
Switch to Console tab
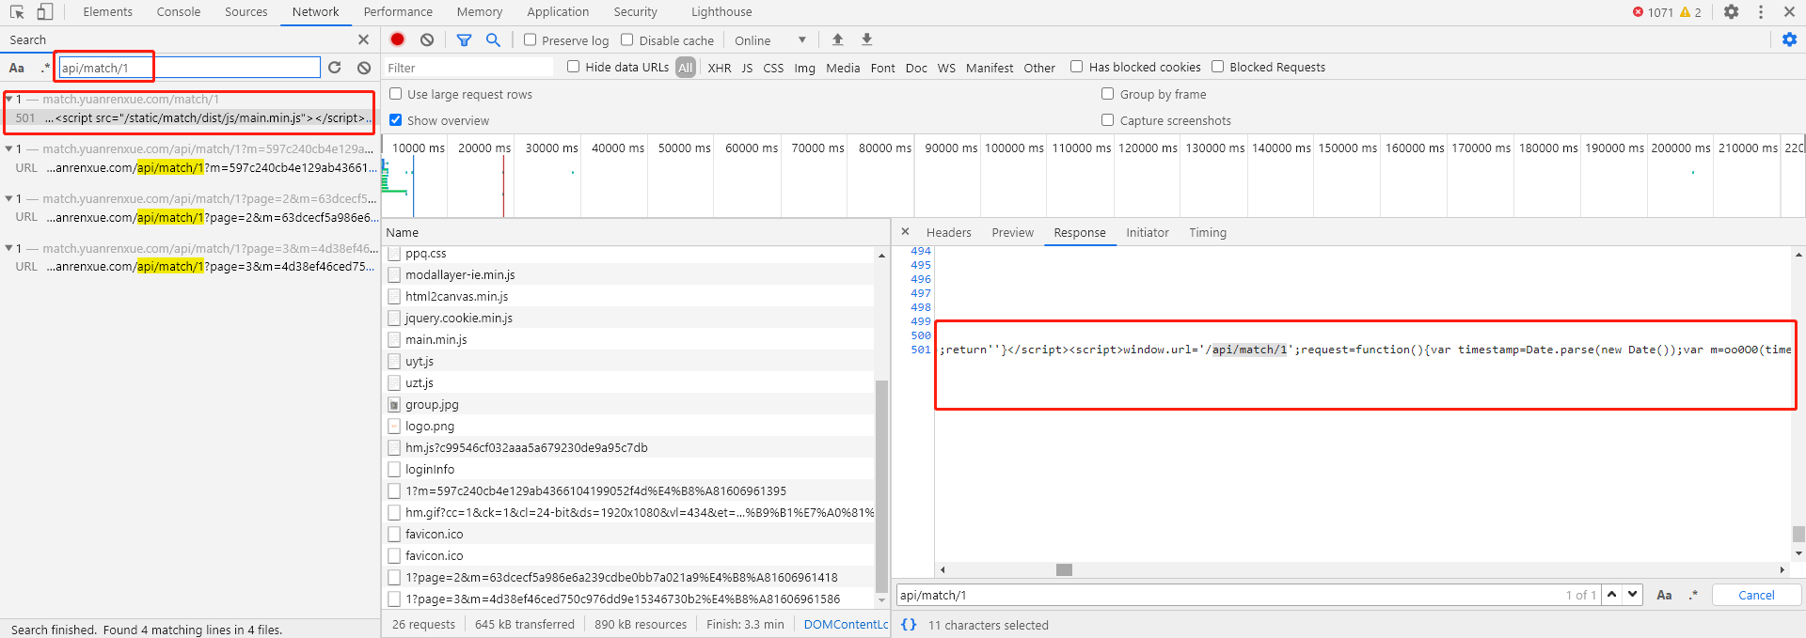tap(179, 12)
